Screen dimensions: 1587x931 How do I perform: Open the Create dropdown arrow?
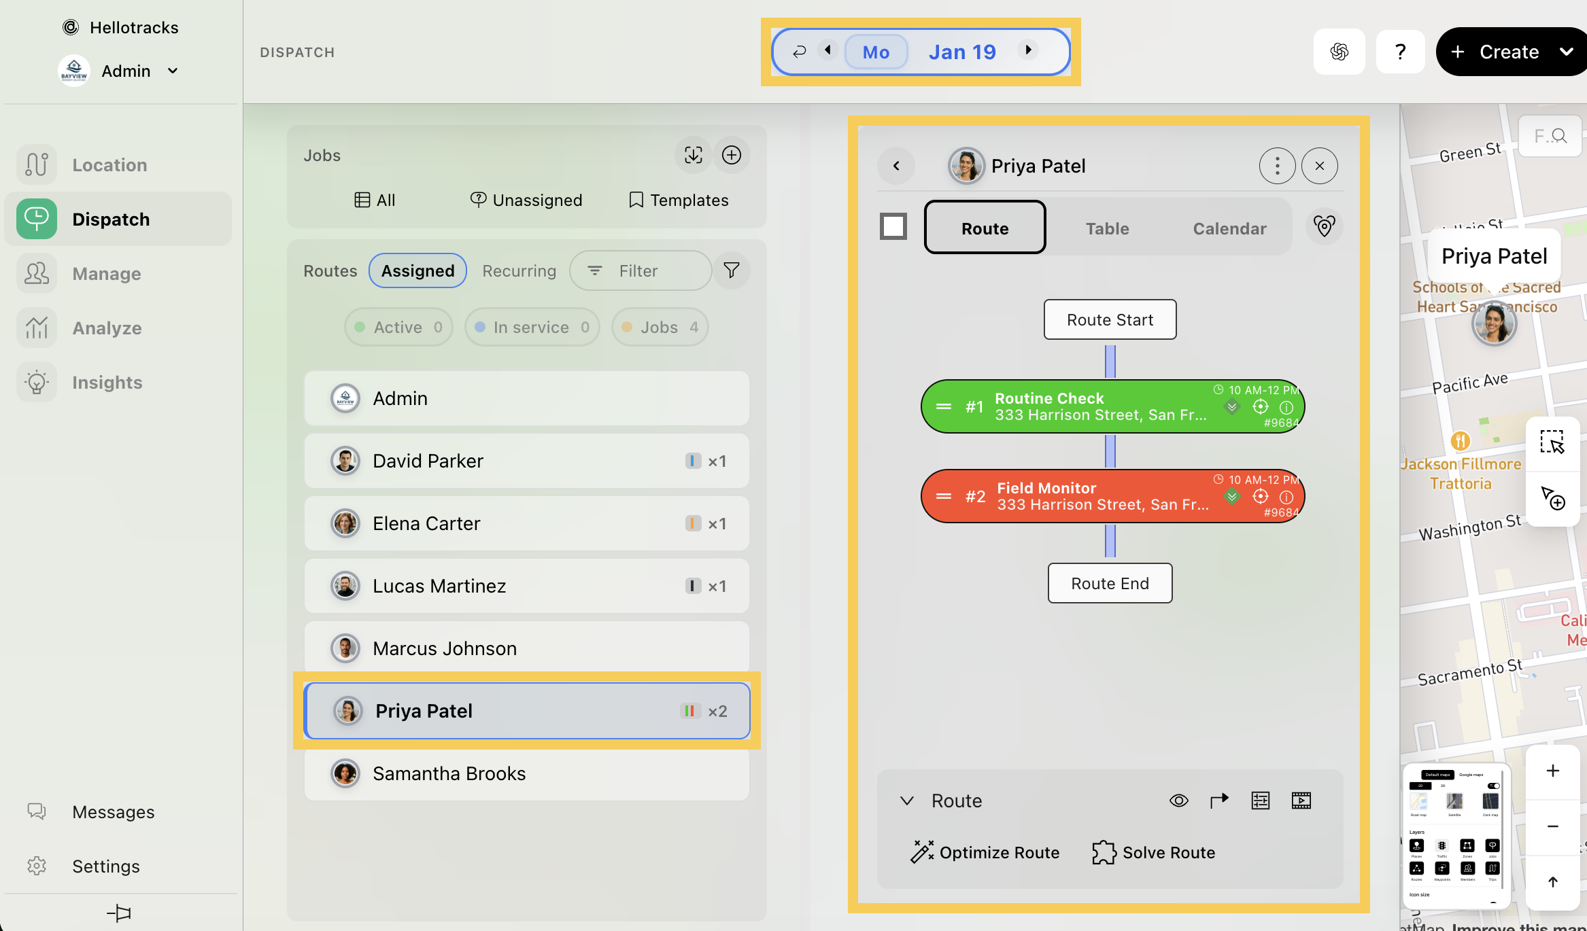pyautogui.click(x=1566, y=52)
